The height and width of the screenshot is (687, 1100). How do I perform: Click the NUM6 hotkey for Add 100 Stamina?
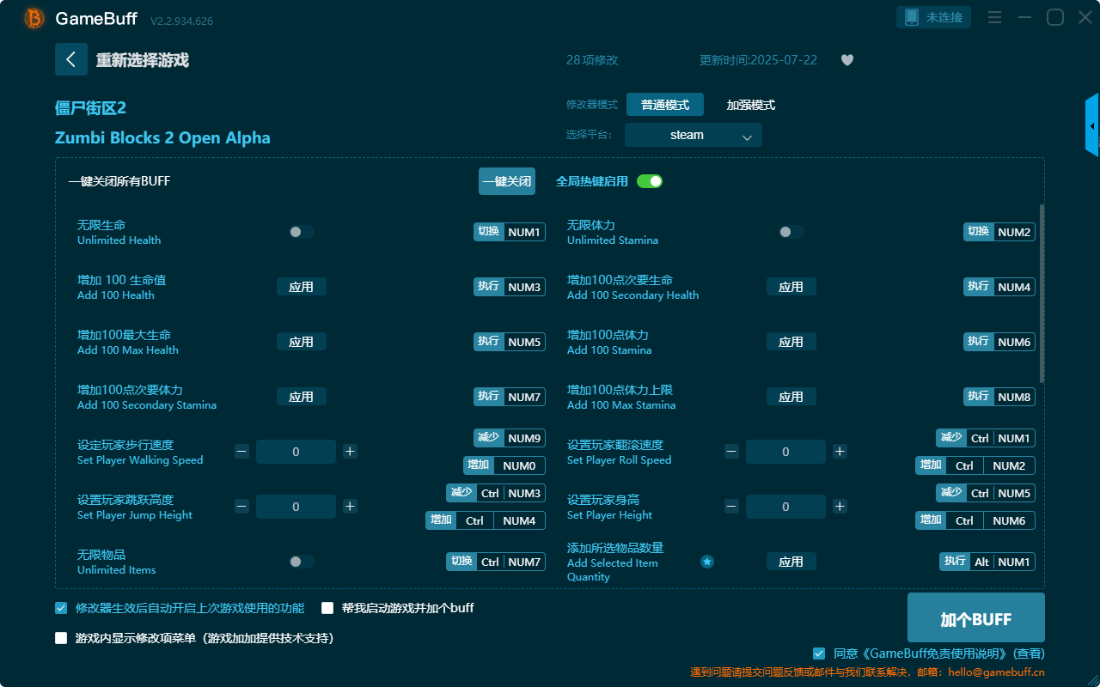click(999, 342)
